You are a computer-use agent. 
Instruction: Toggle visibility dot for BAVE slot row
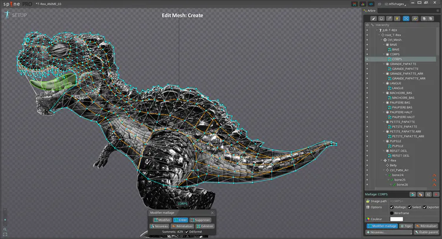pyautogui.click(x=367, y=45)
